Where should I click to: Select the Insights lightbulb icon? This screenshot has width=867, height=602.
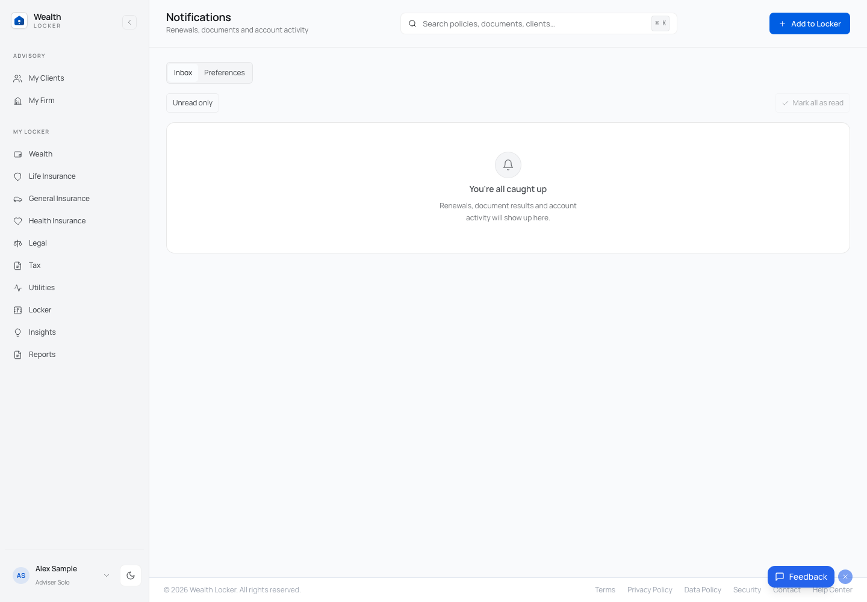click(x=18, y=332)
